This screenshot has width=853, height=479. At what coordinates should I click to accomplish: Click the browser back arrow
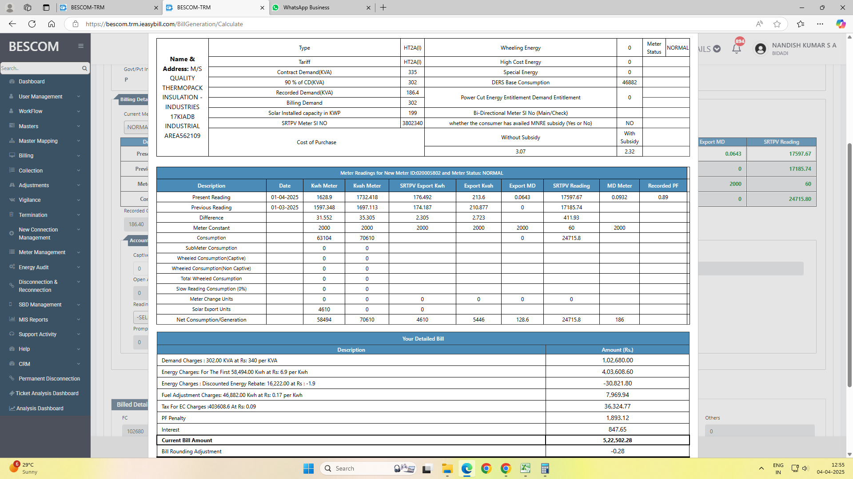click(x=12, y=24)
